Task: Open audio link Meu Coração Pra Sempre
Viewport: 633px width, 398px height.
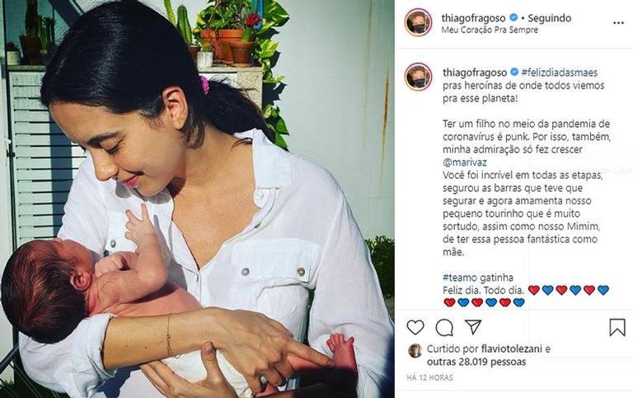Action: [x=490, y=30]
